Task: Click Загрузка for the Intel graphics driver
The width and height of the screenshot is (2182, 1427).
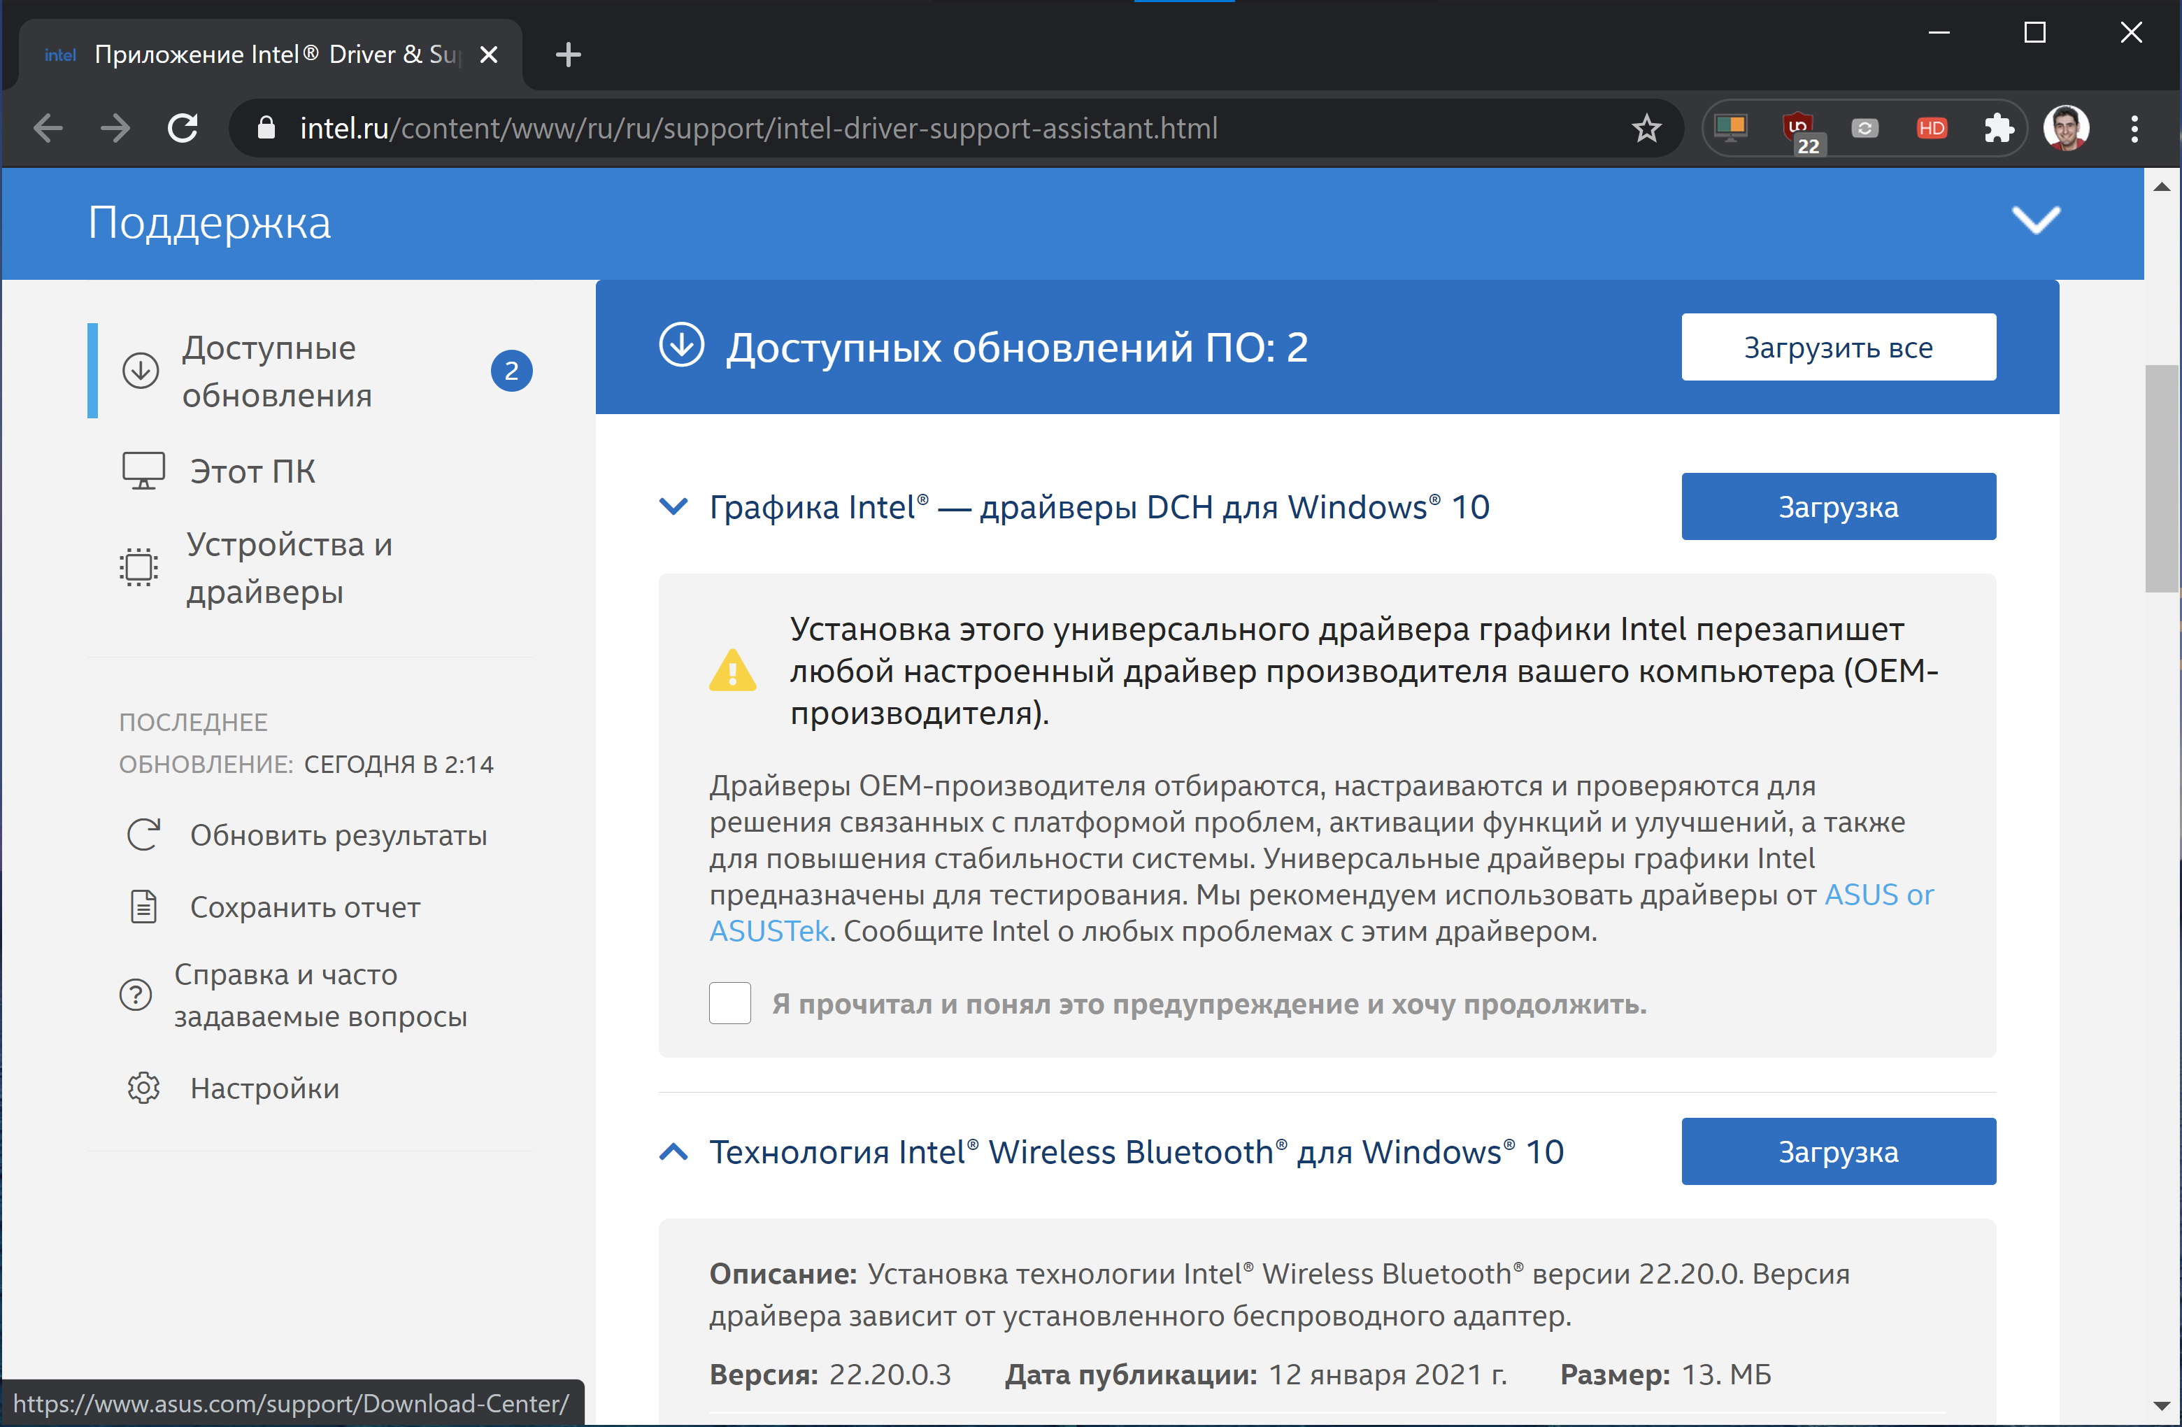Action: pos(1838,506)
